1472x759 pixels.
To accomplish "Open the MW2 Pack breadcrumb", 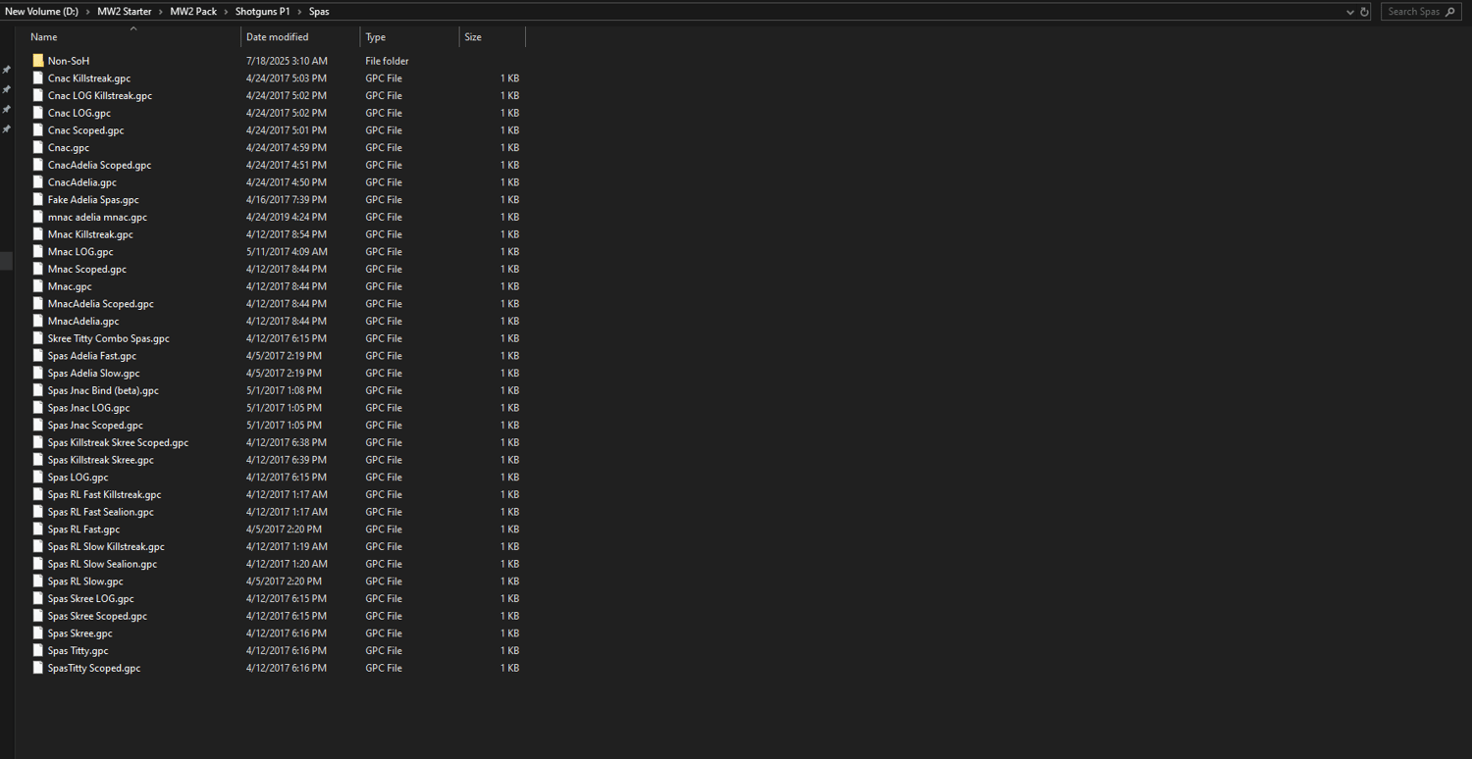I will [193, 12].
